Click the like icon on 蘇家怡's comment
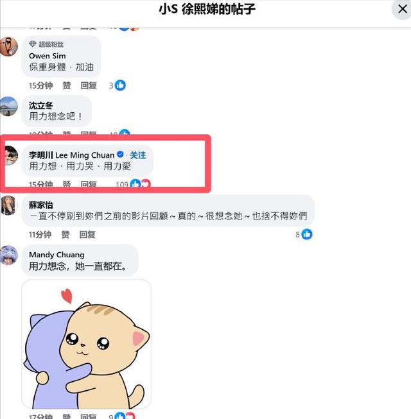The width and height of the screenshot is (411, 419). [307, 234]
